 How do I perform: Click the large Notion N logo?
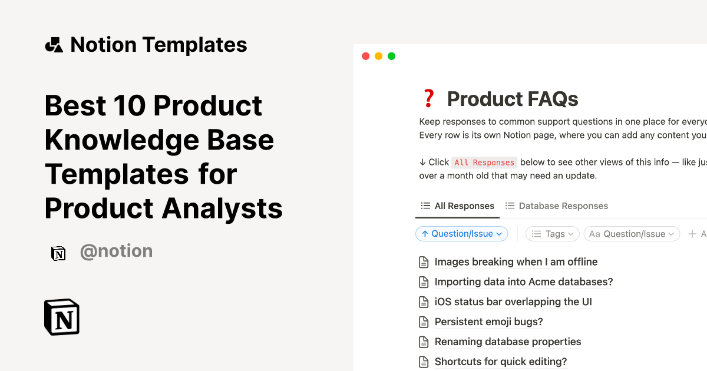click(61, 317)
